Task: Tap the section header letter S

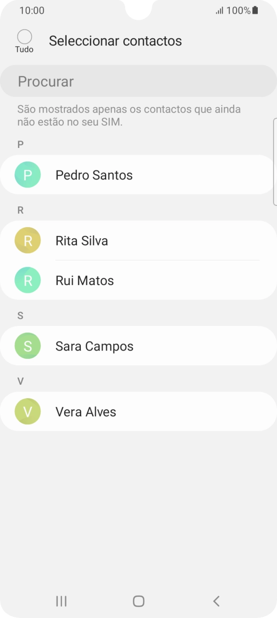Action: tap(20, 315)
